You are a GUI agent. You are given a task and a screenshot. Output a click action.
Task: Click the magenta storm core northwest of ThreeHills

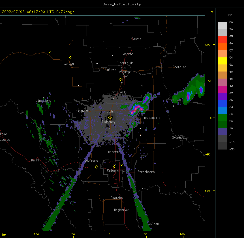(x=136, y=109)
